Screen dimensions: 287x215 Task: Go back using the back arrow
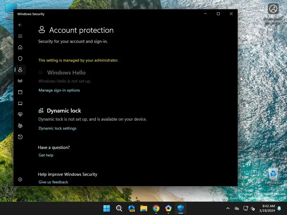(x=20, y=25)
